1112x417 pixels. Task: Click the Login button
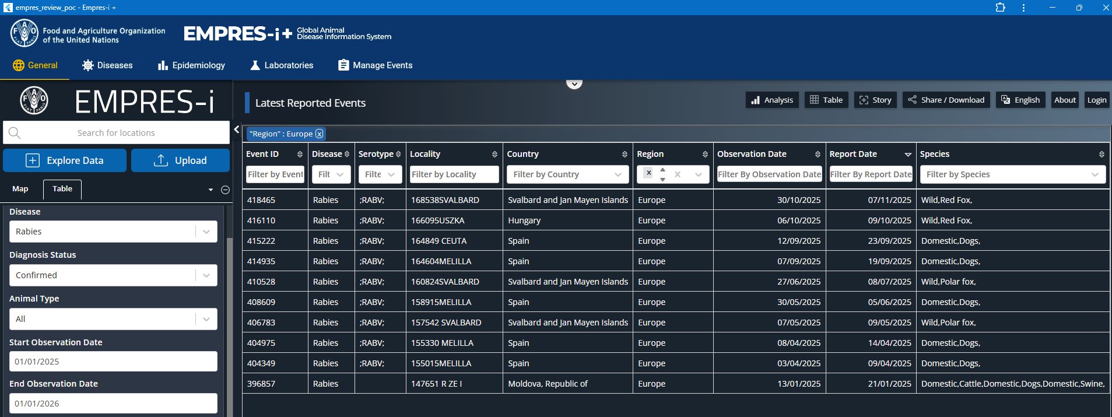point(1097,100)
